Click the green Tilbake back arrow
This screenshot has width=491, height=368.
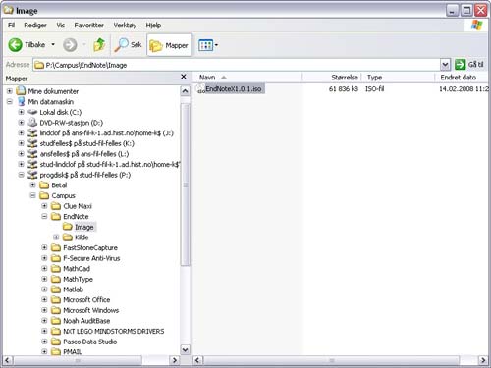pyautogui.click(x=15, y=45)
